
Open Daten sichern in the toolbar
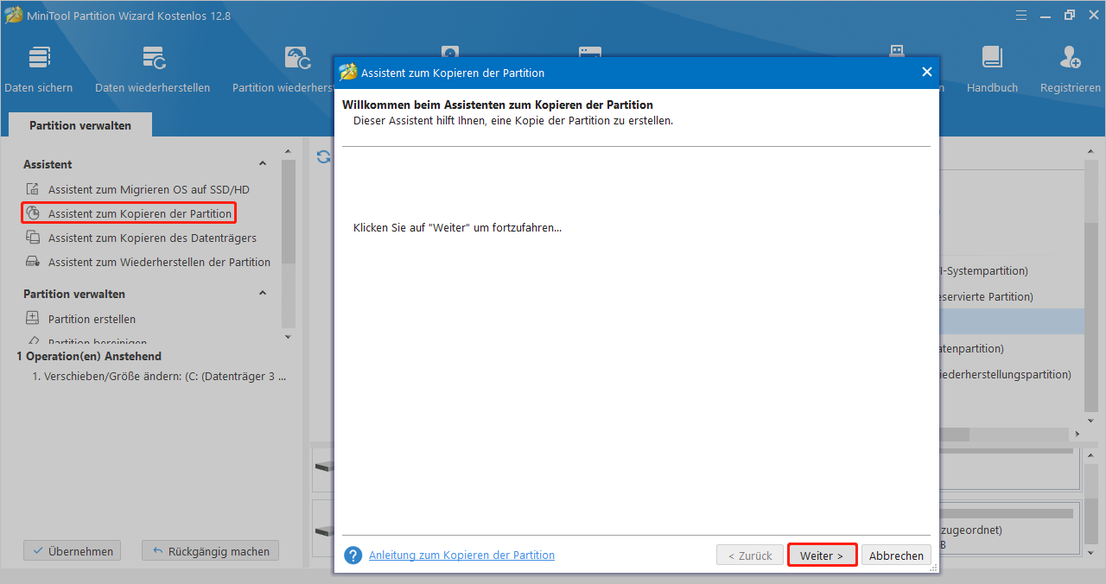(x=39, y=69)
